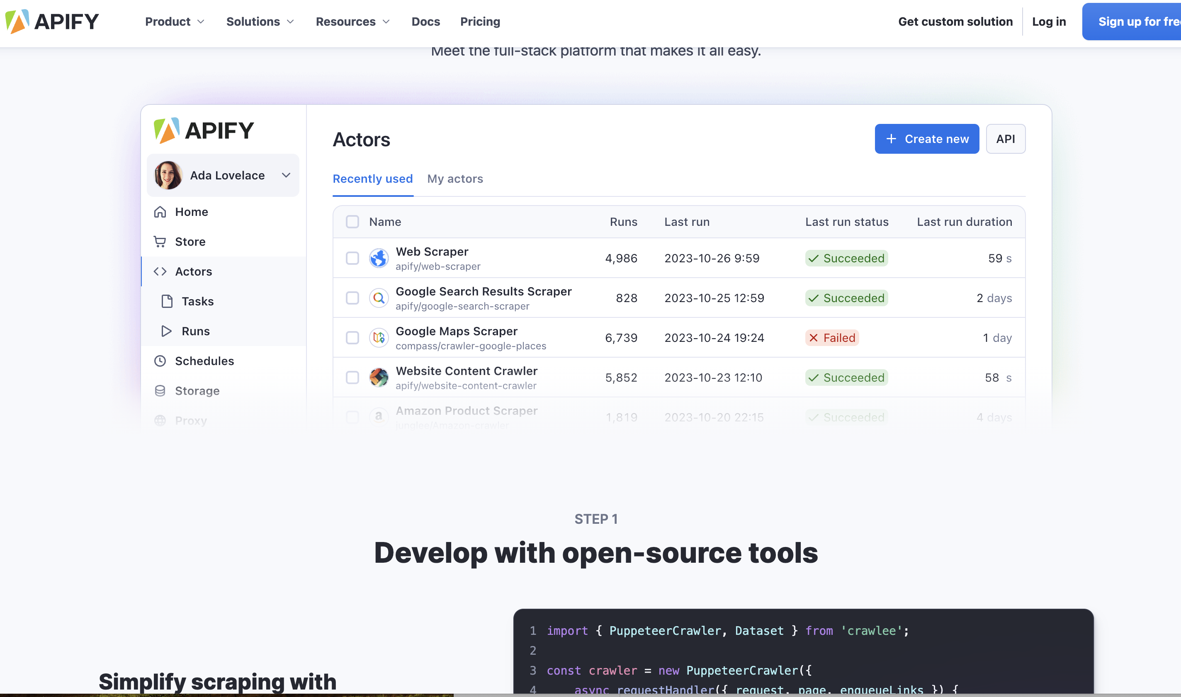This screenshot has width=1181, height=697.
Task: Open Schedules in the sidebar
Action: (205, 361)
